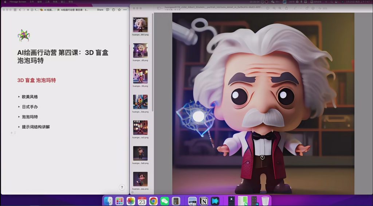373x206 pixels.
Task: Open Photos from the Dock
Action: coord(131,201)
